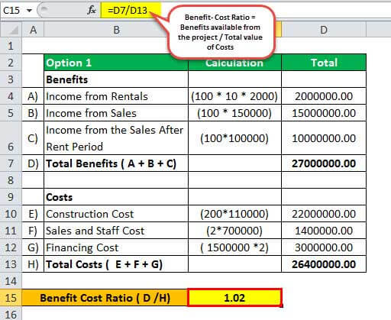The image size is (391, 320).
Task: Select the '( 1500000 *2)' cell
Action: click(234, 247)
